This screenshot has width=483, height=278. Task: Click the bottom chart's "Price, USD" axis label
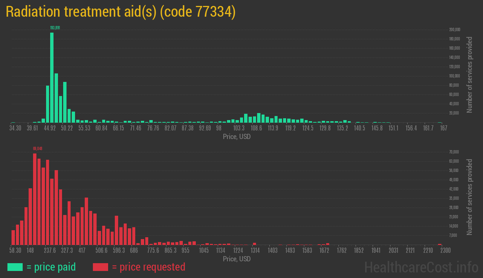pos(237,259)
